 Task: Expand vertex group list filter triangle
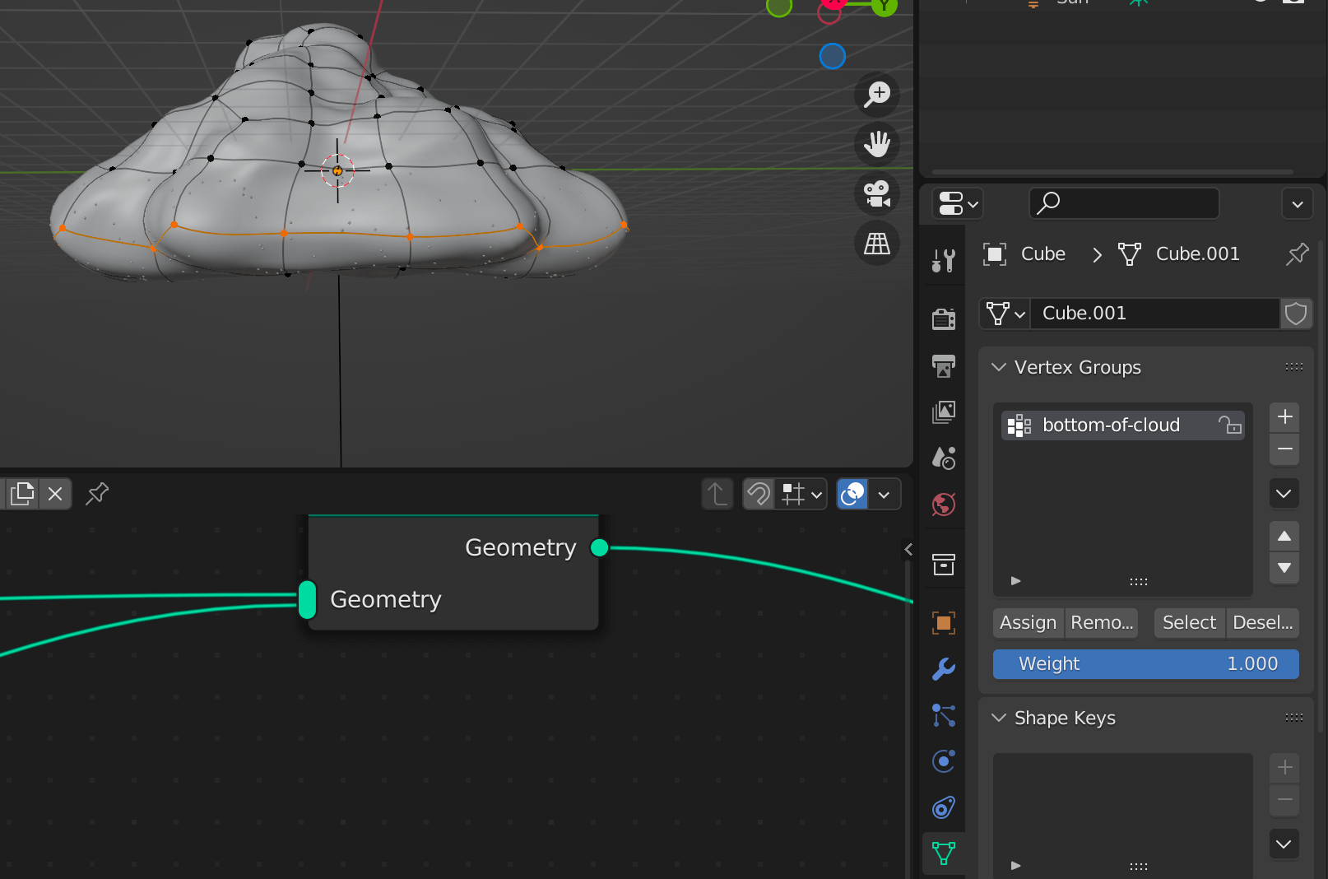1016,580
